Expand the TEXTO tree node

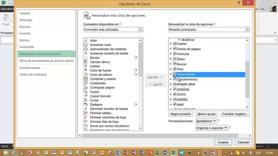[x=171, y=94]
